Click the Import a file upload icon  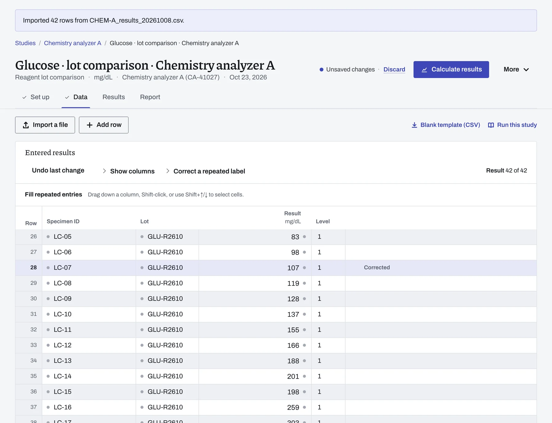pos(26,125)
